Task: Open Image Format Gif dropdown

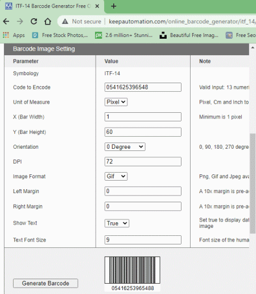Action: pos(116,176)
